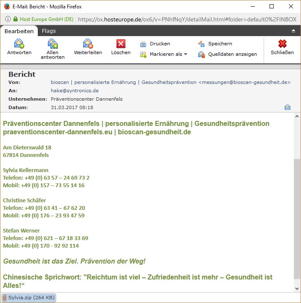Click Mobil: +49 (0) 157 – 73 55 14 16
301x303 pixels.
tap(44, 185)
